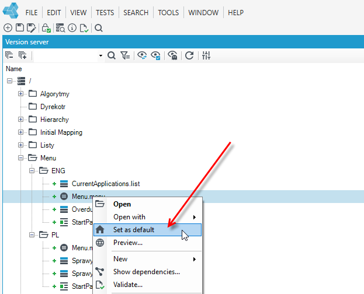Select CurrentApplications.list file
Viewport: 364px width, 294px height.
[106, 184]
